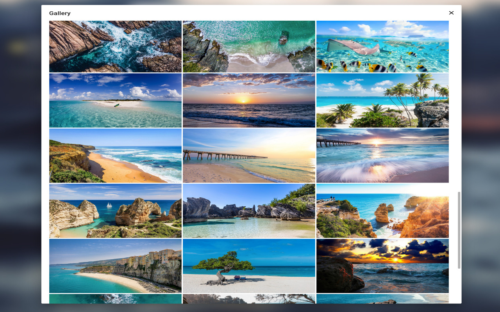View the lone tree on white beach
The height and width of the screenshot is (312, 500).
249,266
